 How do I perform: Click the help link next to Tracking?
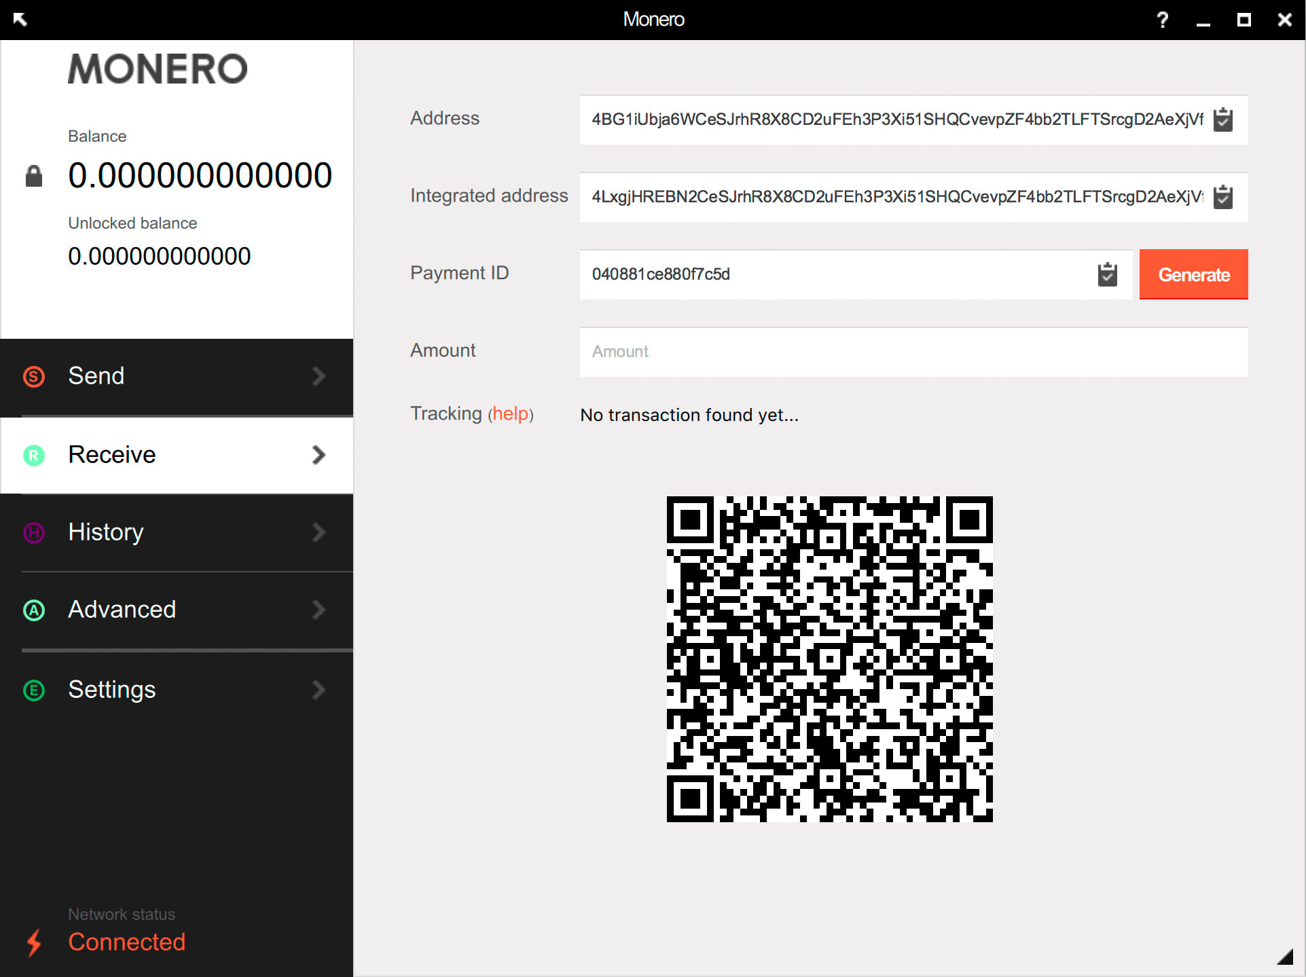point(511,416)
